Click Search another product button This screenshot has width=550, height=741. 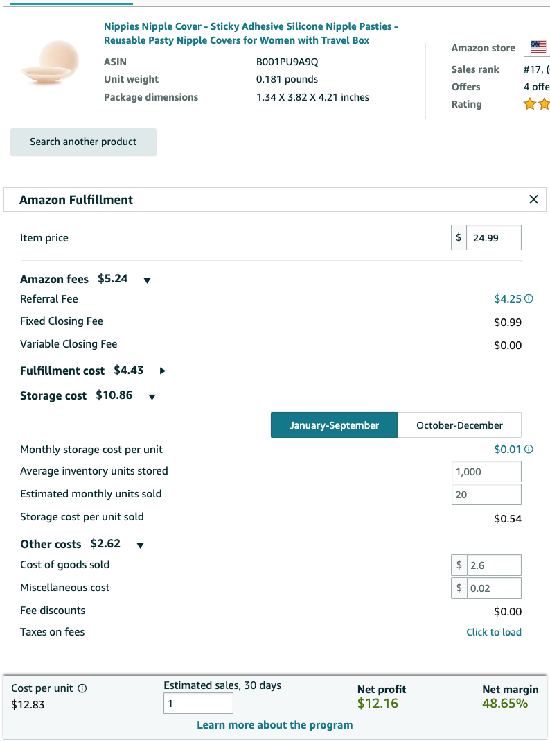(x=84, y=142)
